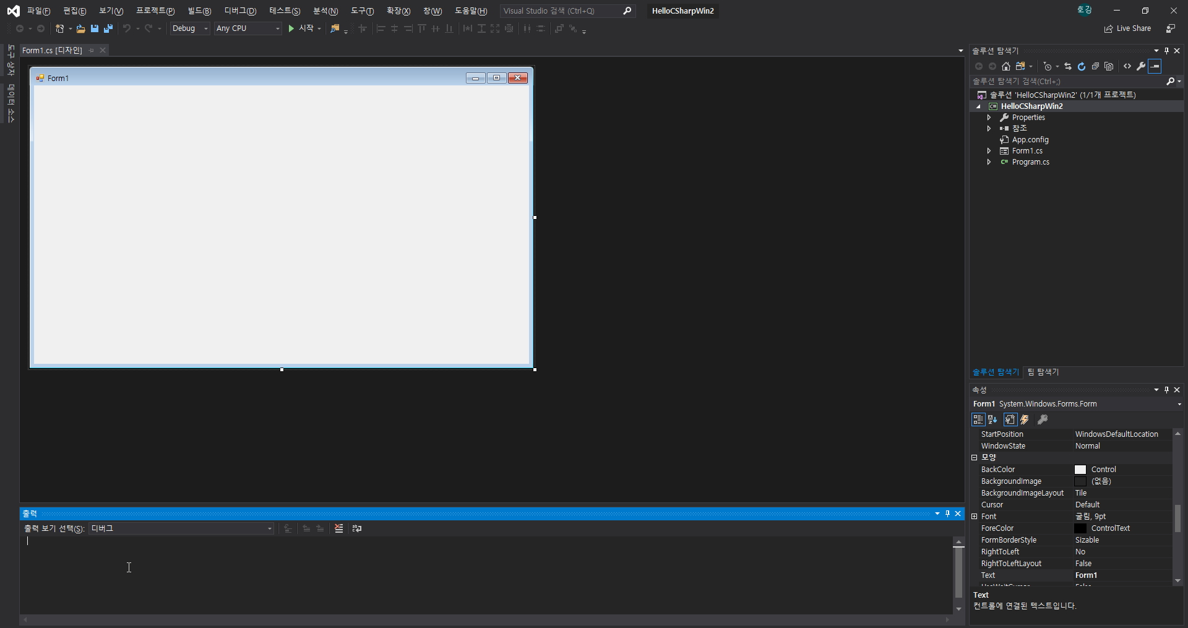1188x628 pixels.
Task: Click the Save All toolbar icon
Action: [108, 28]
